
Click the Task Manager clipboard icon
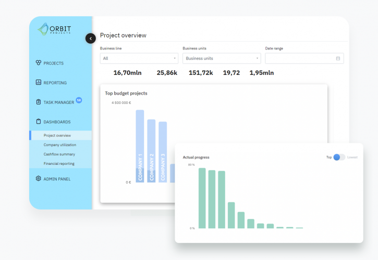tap(39, 102)
